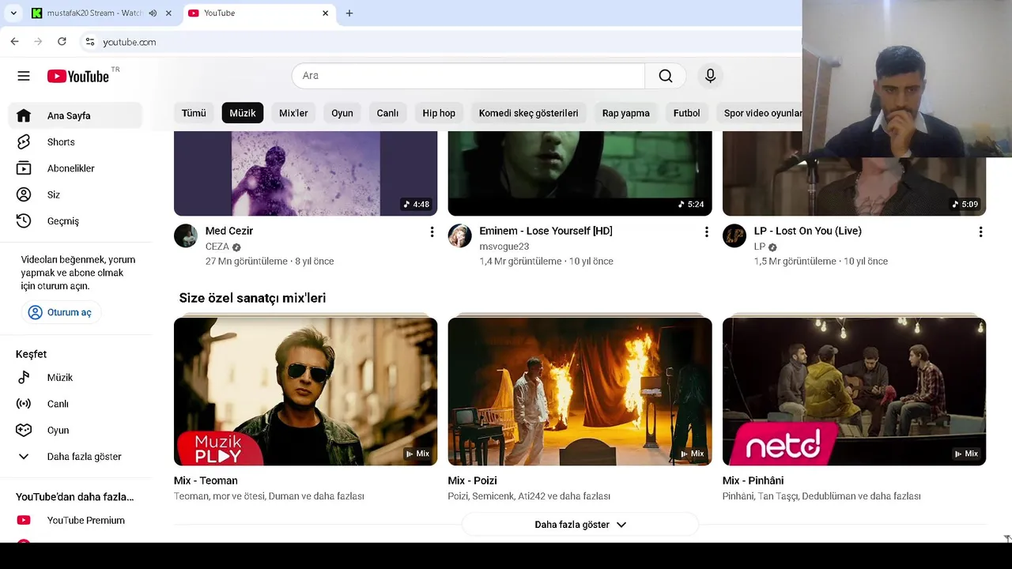Open Siz in sidebar

75,194
